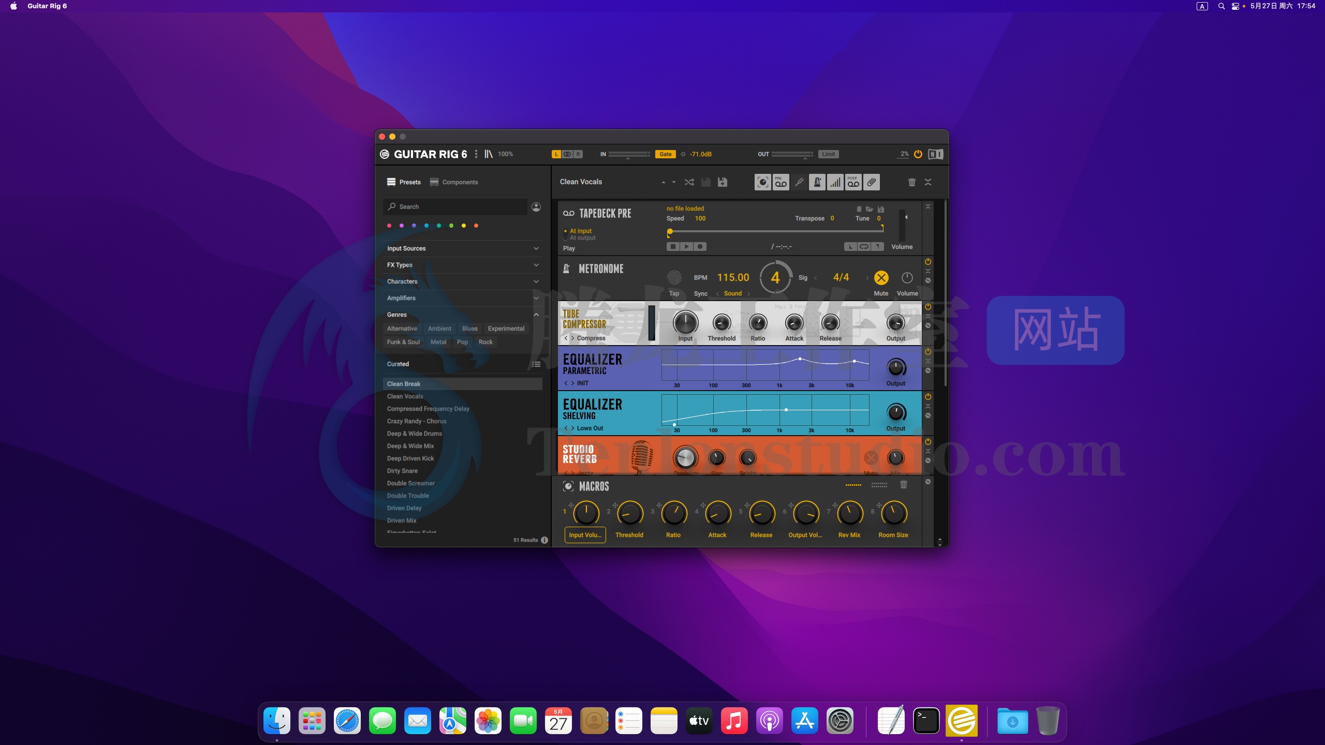Select the Input Volu... macro label
Image resolution: width=1325 pixels, height=745 pixels.
pos(585,535)
